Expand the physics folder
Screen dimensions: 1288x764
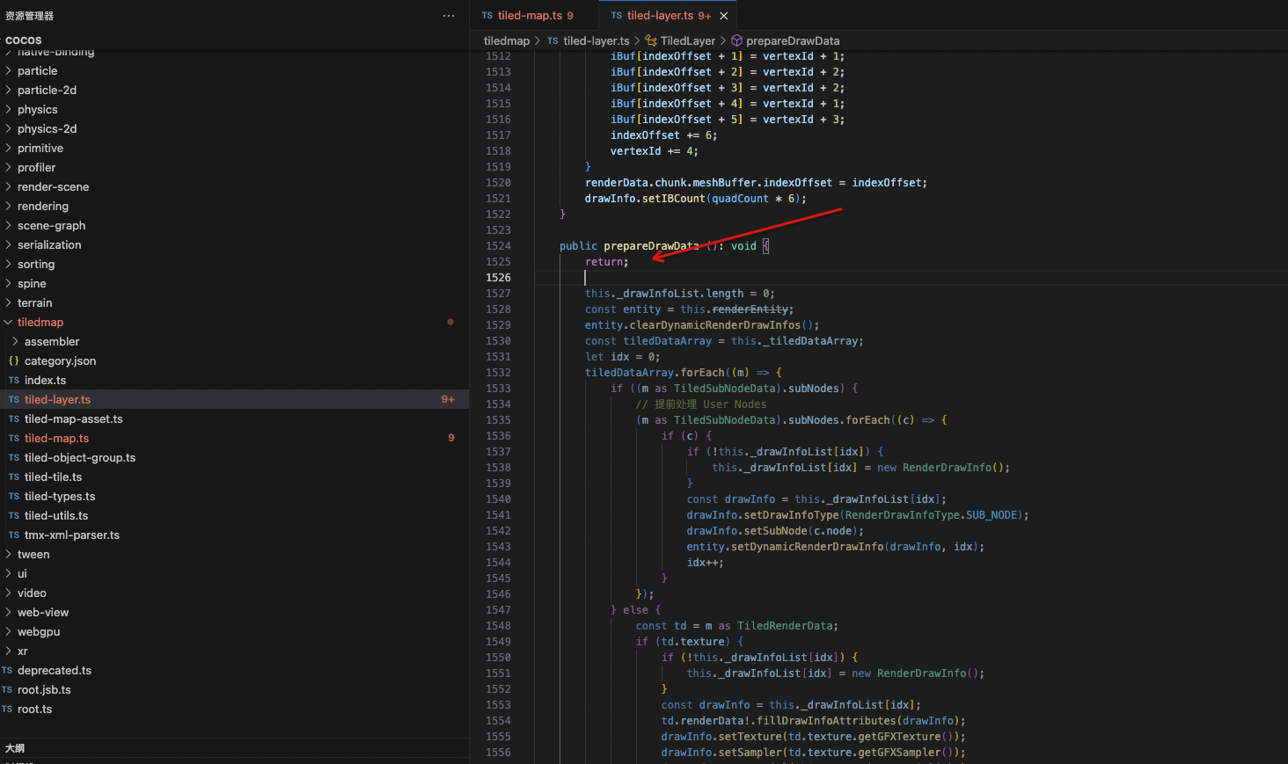coord(234,110)
